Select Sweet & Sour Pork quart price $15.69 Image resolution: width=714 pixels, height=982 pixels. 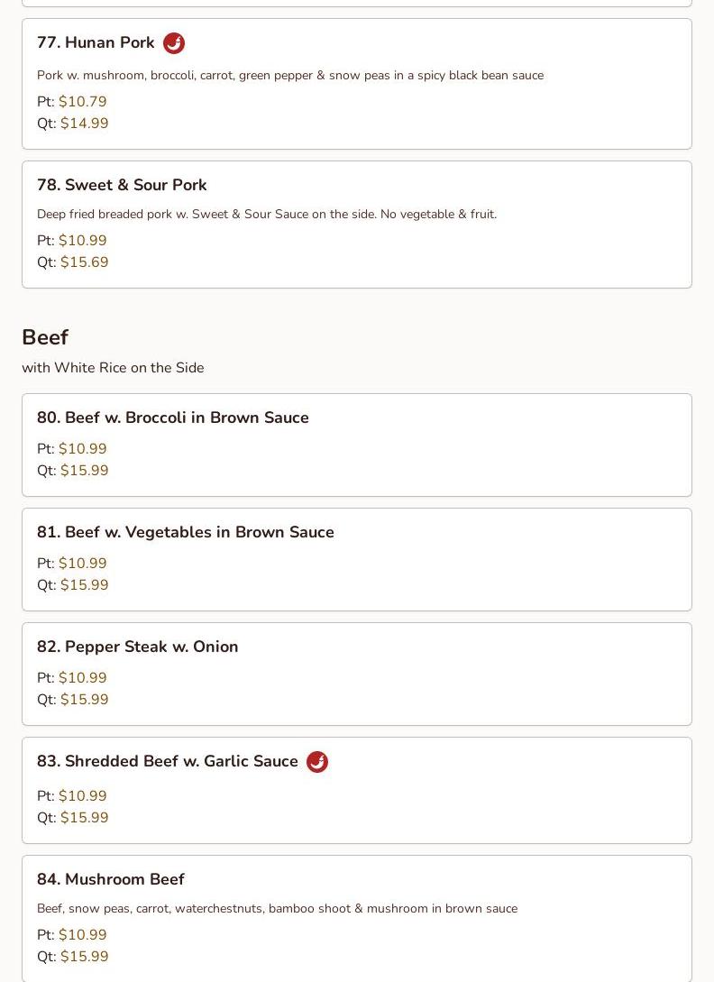[84, 262]
